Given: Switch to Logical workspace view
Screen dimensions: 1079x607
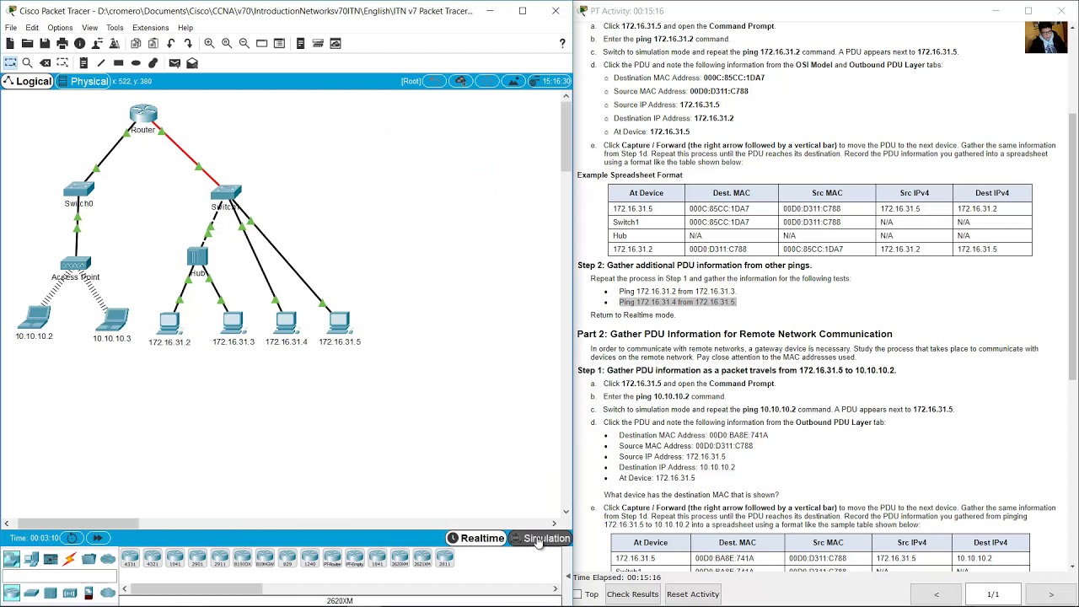Looking at the screenshot, I should 28,81.
